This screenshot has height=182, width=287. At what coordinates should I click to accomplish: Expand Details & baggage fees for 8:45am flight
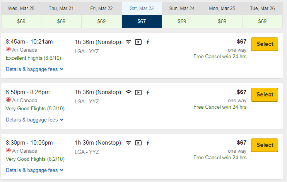point(34,69)
